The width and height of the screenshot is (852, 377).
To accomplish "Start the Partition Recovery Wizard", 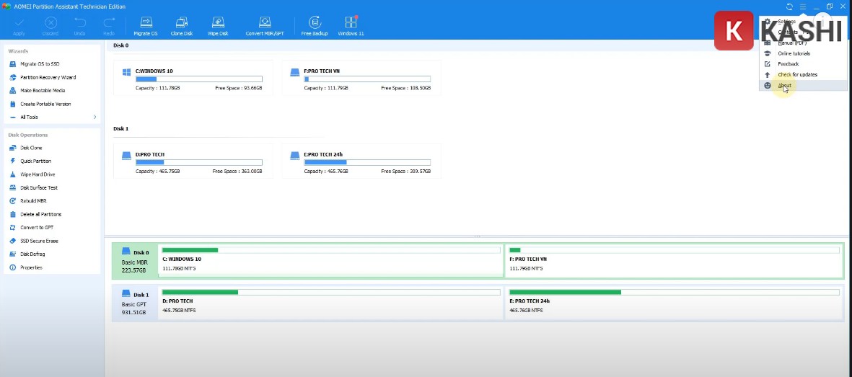I will point(48,77).
